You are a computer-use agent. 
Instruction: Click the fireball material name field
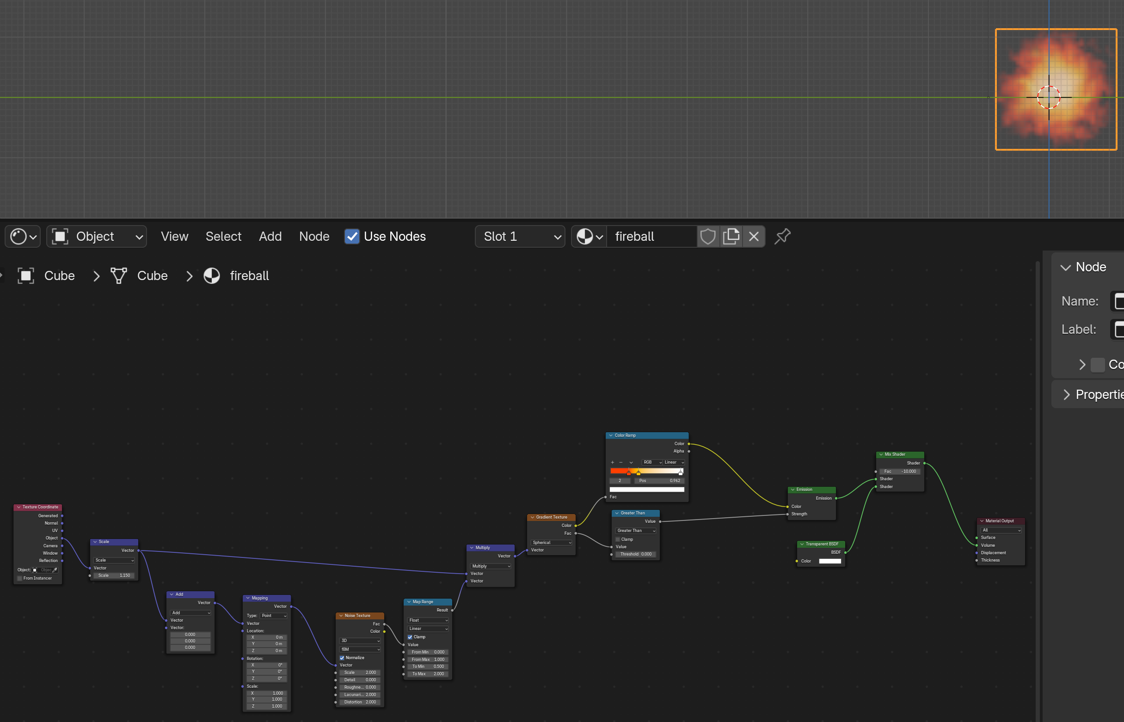(651, 236)
